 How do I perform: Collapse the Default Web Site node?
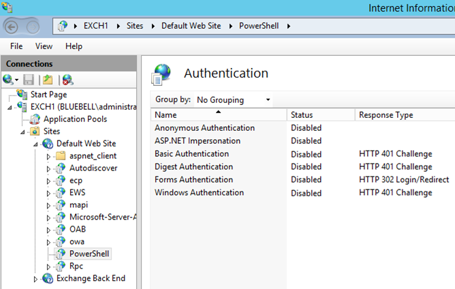tap(35, 144)
